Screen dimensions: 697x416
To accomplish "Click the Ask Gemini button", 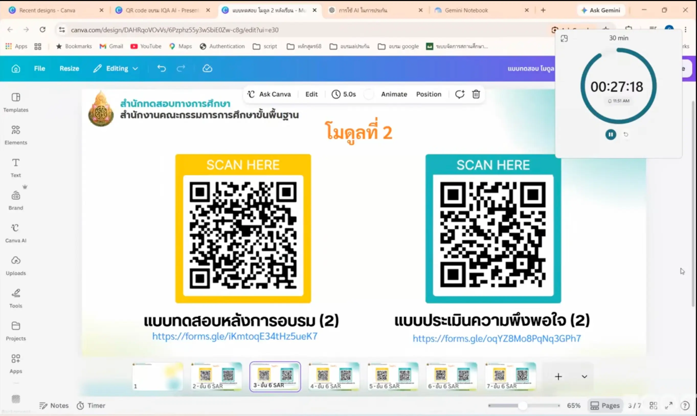I will coord(601,10).
